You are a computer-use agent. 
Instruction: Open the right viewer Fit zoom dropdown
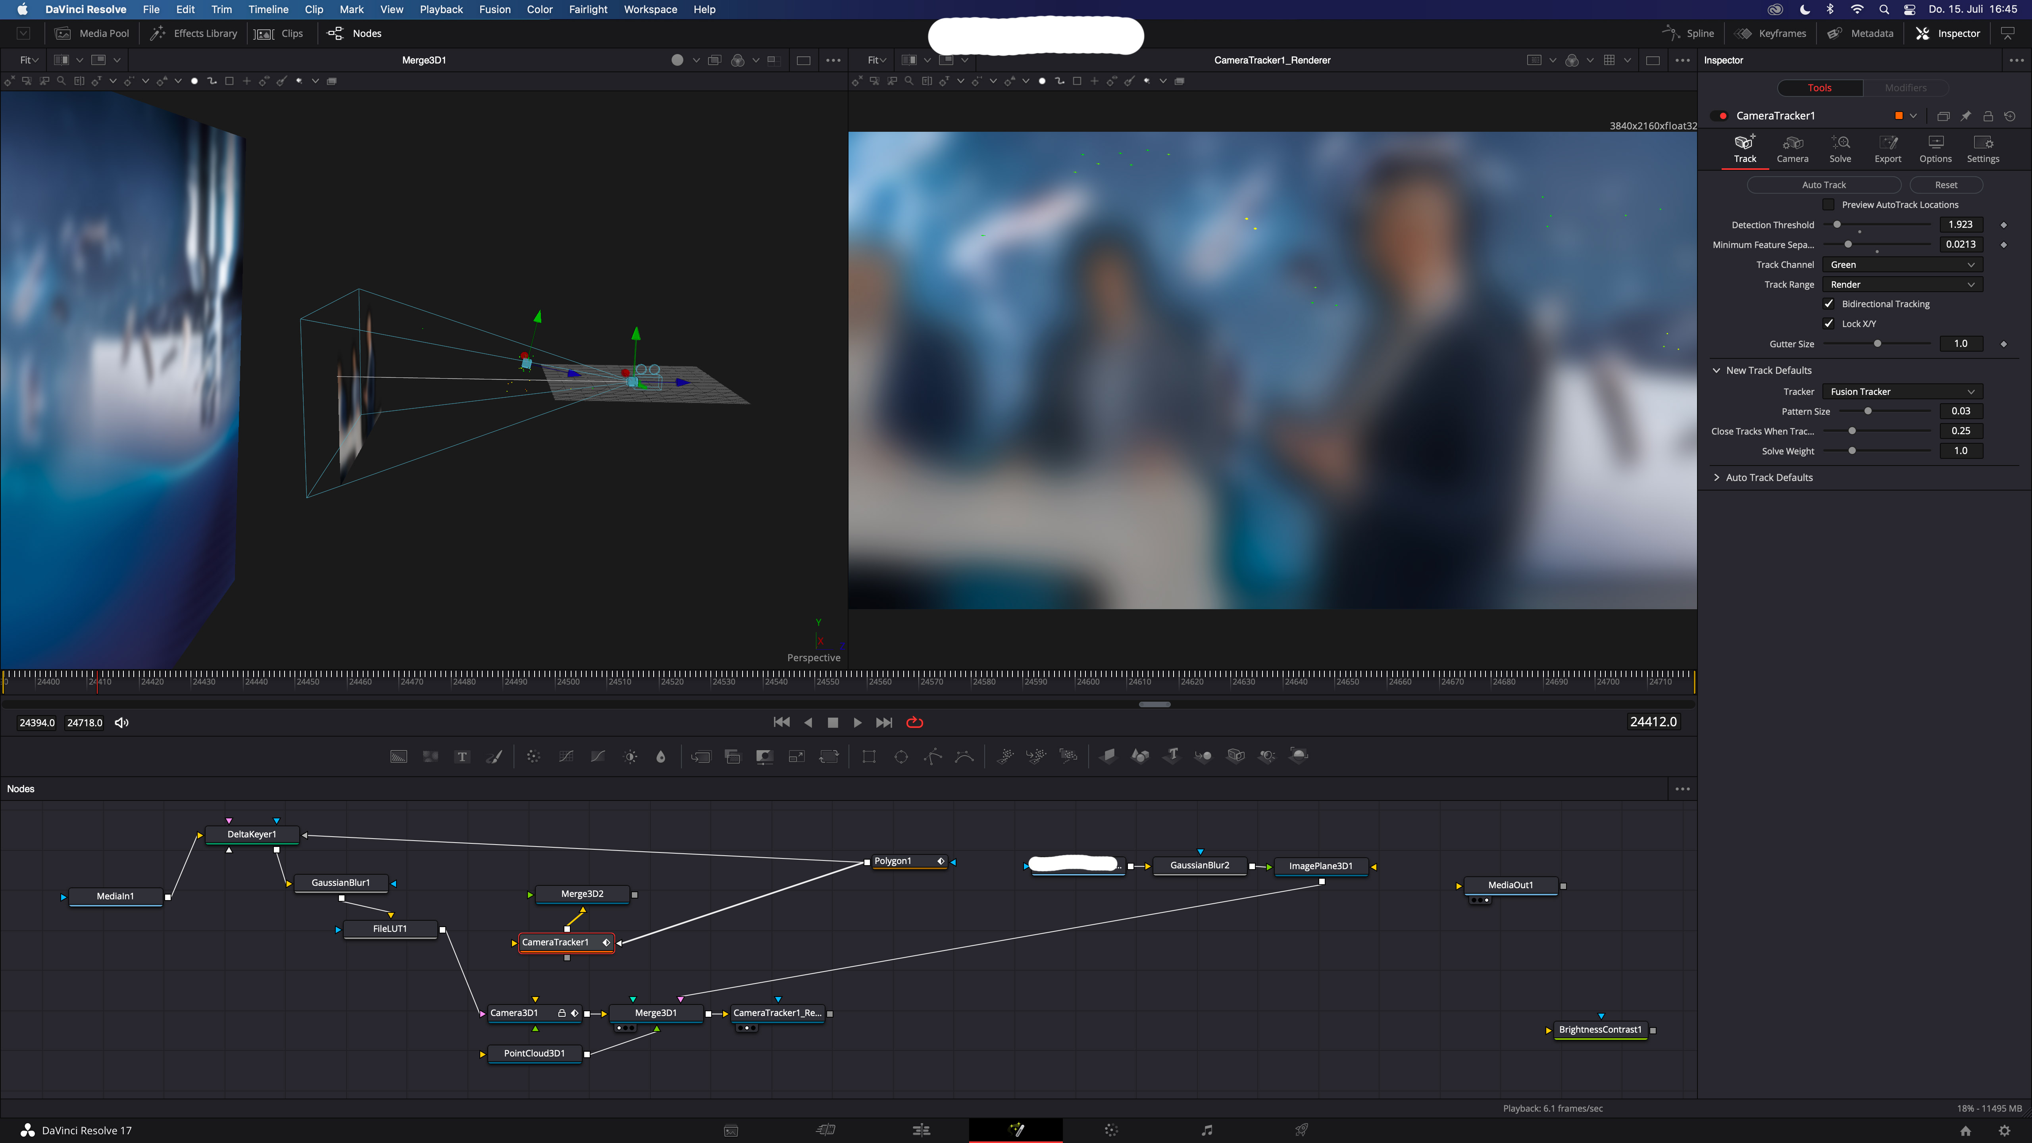click(876, 60)
